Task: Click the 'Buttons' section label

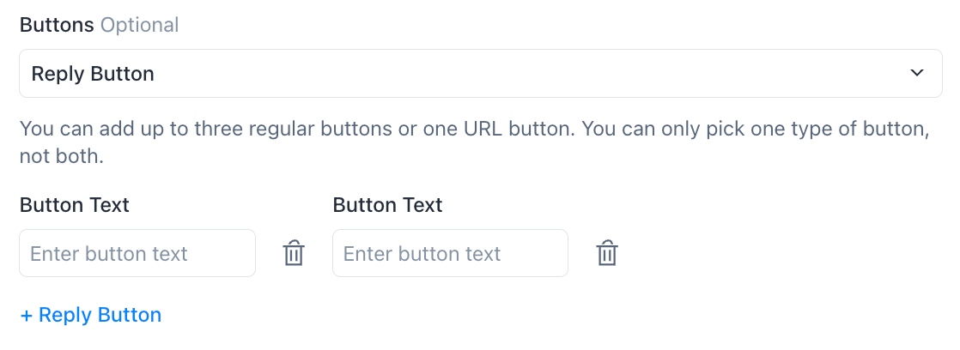Action: 57,25
